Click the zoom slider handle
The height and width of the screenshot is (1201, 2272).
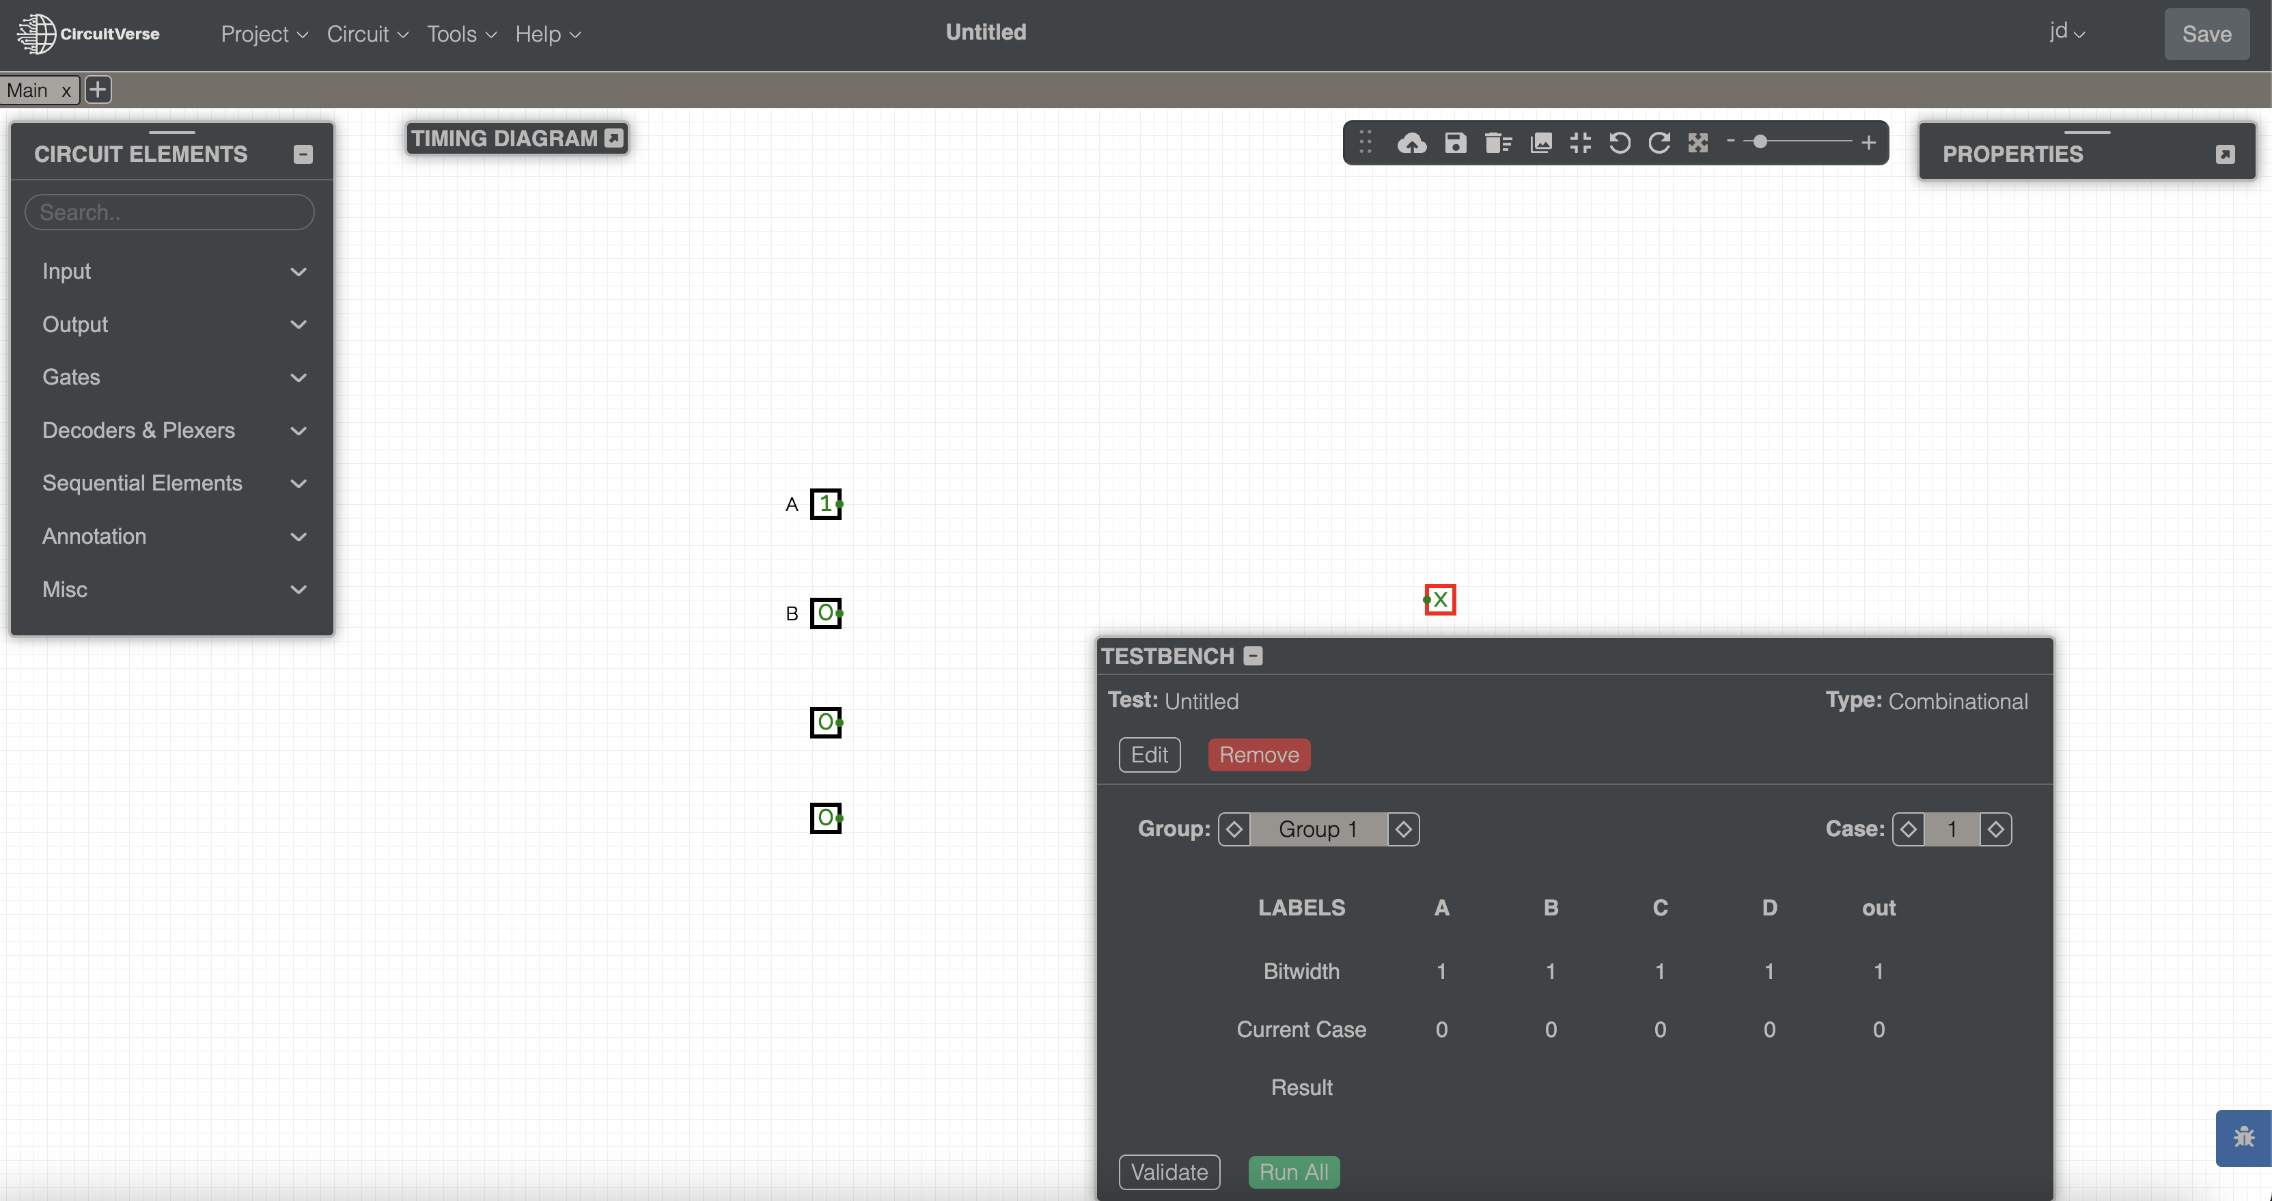tap(1760, 142)
